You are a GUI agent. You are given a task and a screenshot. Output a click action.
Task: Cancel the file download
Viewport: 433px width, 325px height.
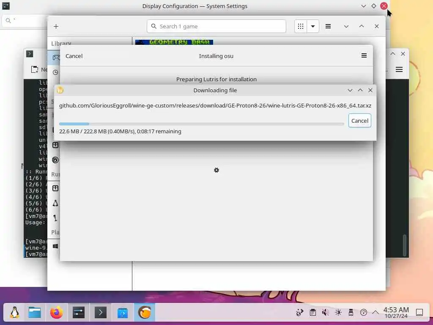(359, 121)
